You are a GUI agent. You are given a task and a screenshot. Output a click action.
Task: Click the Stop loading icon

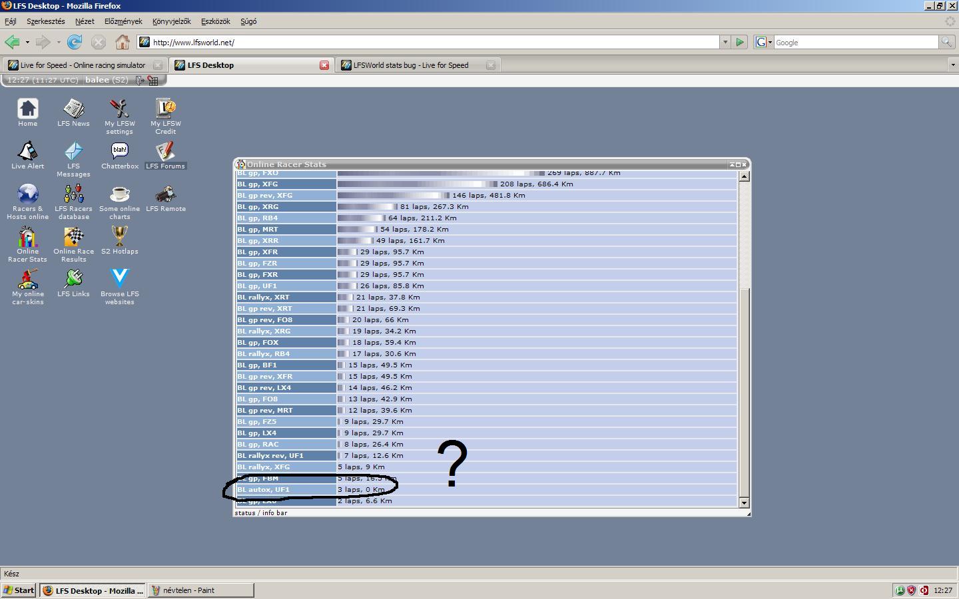tap(99, 43)
